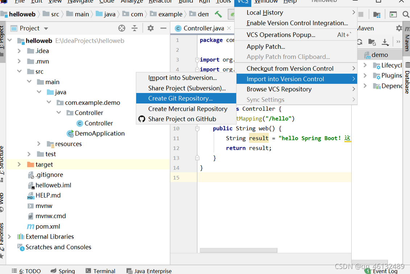Open the Event Log

381,271
